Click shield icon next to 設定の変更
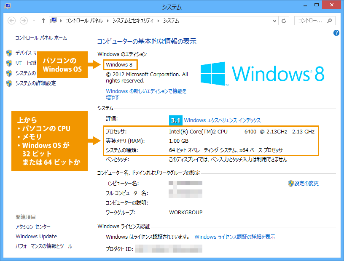 tap(291, 184)
